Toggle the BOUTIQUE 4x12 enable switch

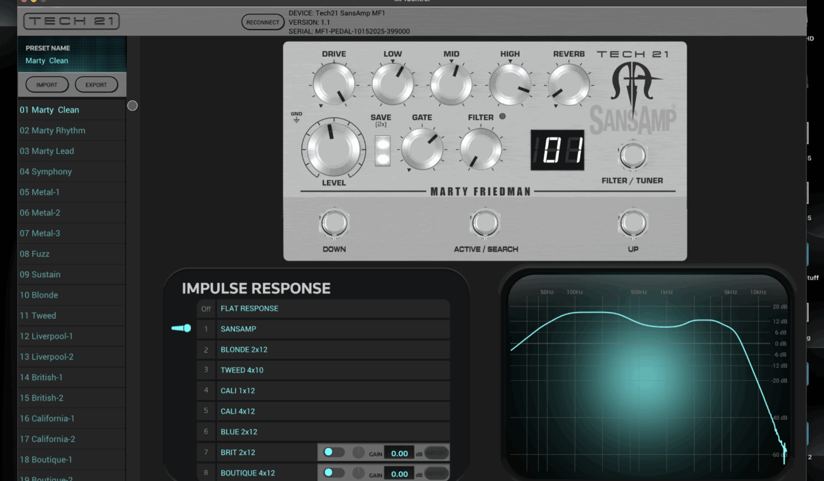(x=334, y=473)
